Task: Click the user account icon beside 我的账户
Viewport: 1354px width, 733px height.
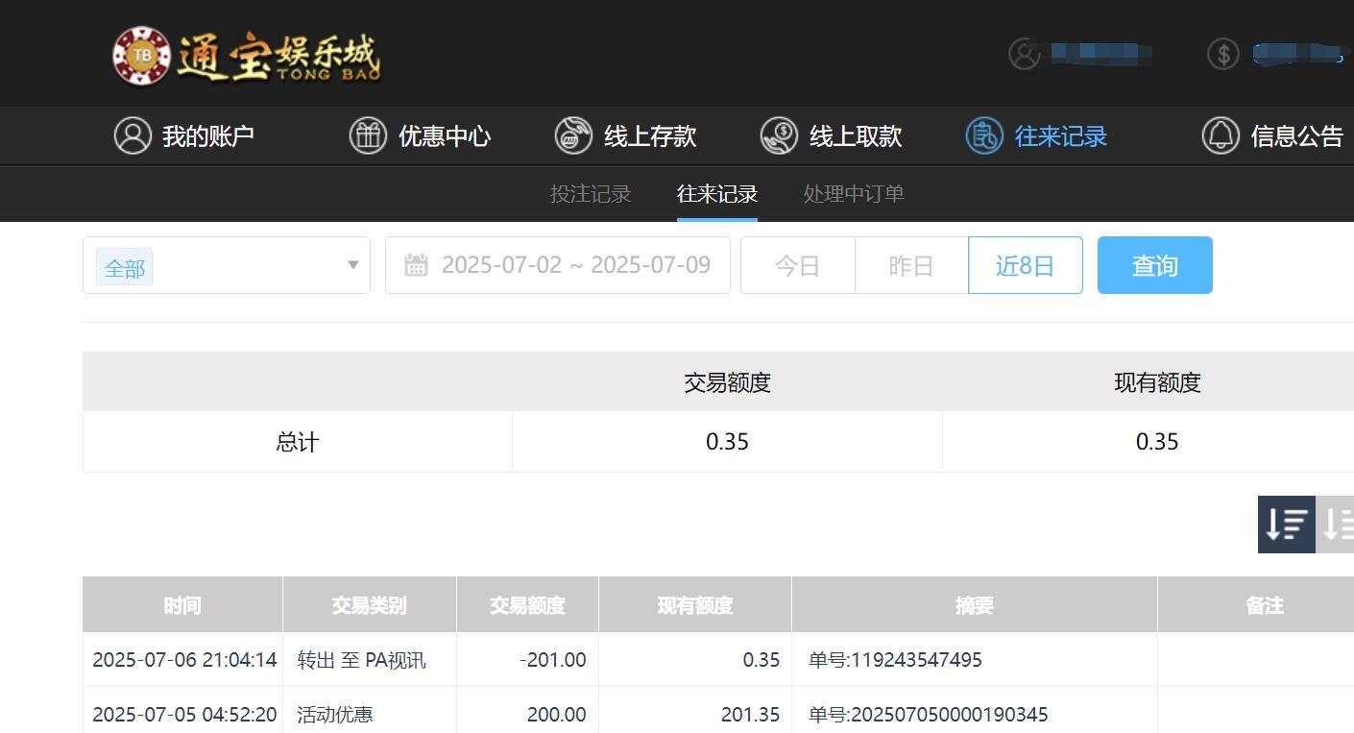Action: click(133, 135)
